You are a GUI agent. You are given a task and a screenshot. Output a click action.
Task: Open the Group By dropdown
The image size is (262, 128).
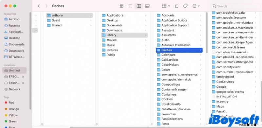coord(166,6)
